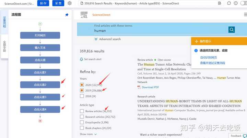Viewport: 247px width, 138px height.
Task: Open the 'Understanding Human-Robot Teams' article title
Action: click(189, 104)
